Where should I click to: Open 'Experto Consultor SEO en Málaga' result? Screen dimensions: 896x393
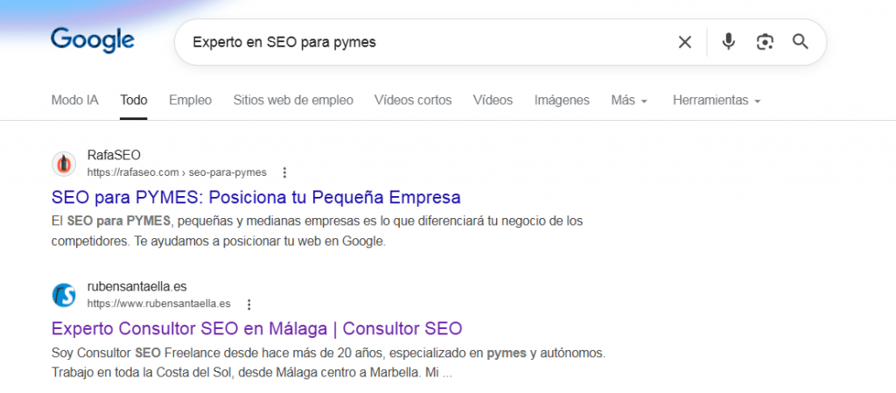(256, 329)
